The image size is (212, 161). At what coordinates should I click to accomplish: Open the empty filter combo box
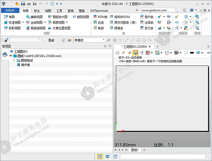(26, 40)
